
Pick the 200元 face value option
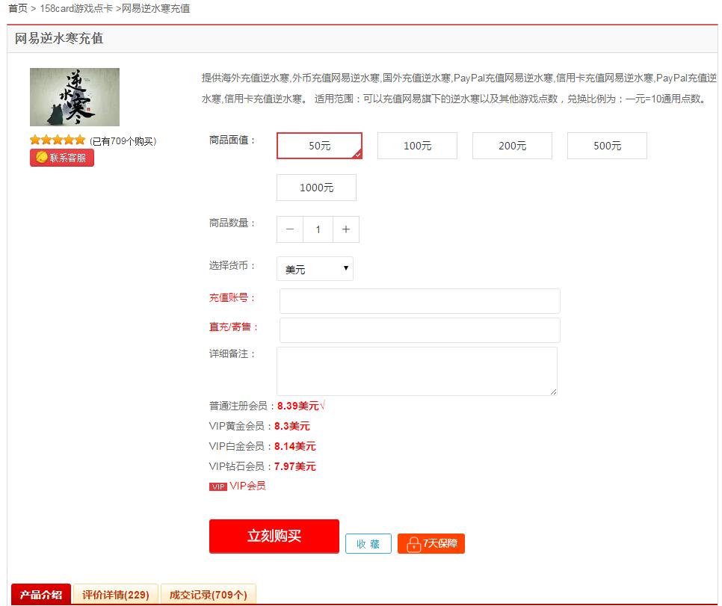[512, 146]
